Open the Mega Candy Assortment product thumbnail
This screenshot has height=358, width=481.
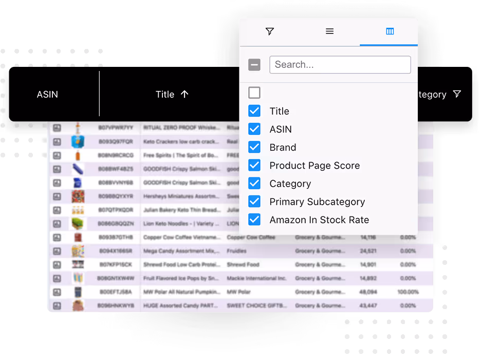coord(78,251)
